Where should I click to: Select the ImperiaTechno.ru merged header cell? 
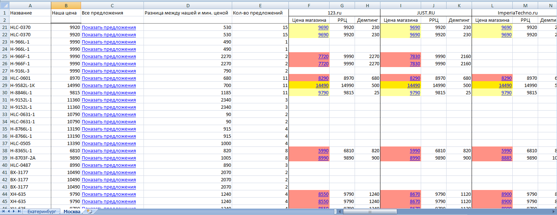pyautogui.click(x=514, y=13)
